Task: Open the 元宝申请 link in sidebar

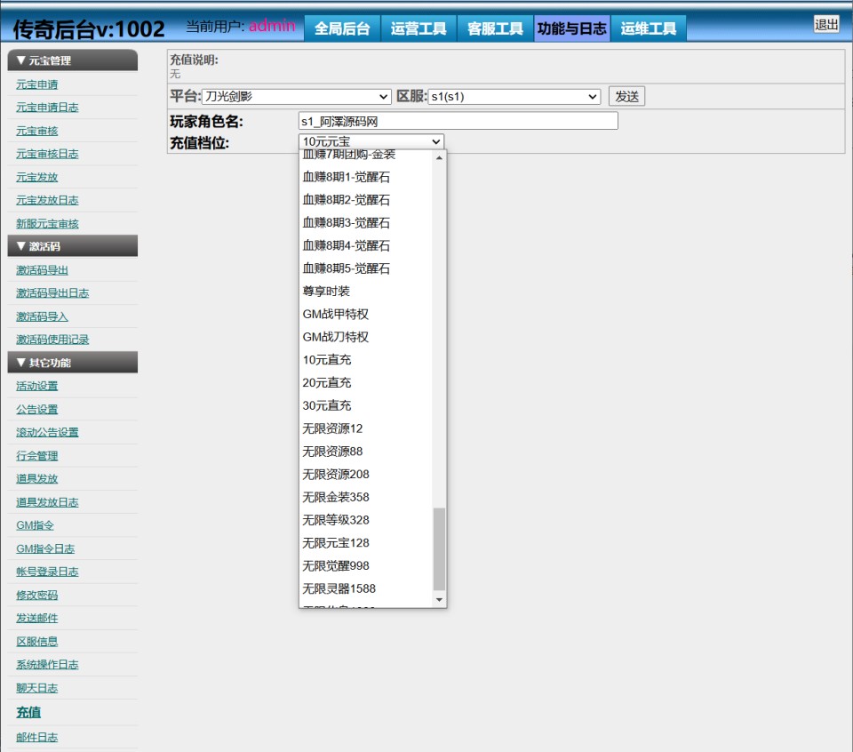Action: [37, 84]
